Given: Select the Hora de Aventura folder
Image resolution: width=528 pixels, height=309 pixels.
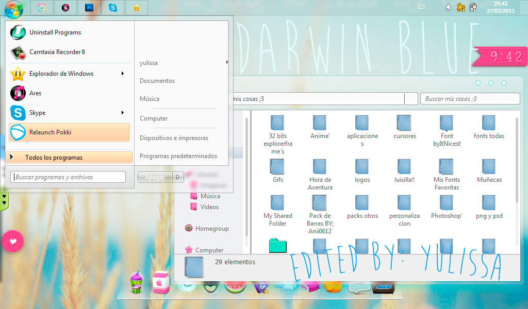Looking at the screenshot, I should click(x=320, y=174).
